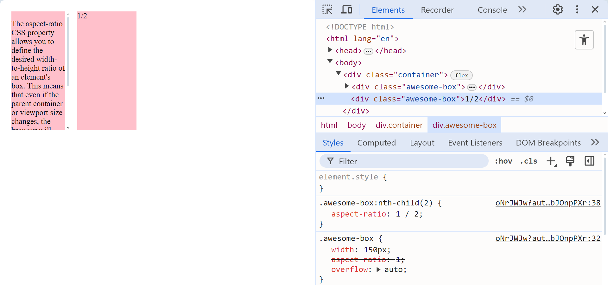The width and height of the screenshot is (608, 285).
Task: Expand the overflow shorthand property triangle
Action: [x=378, y=269]
